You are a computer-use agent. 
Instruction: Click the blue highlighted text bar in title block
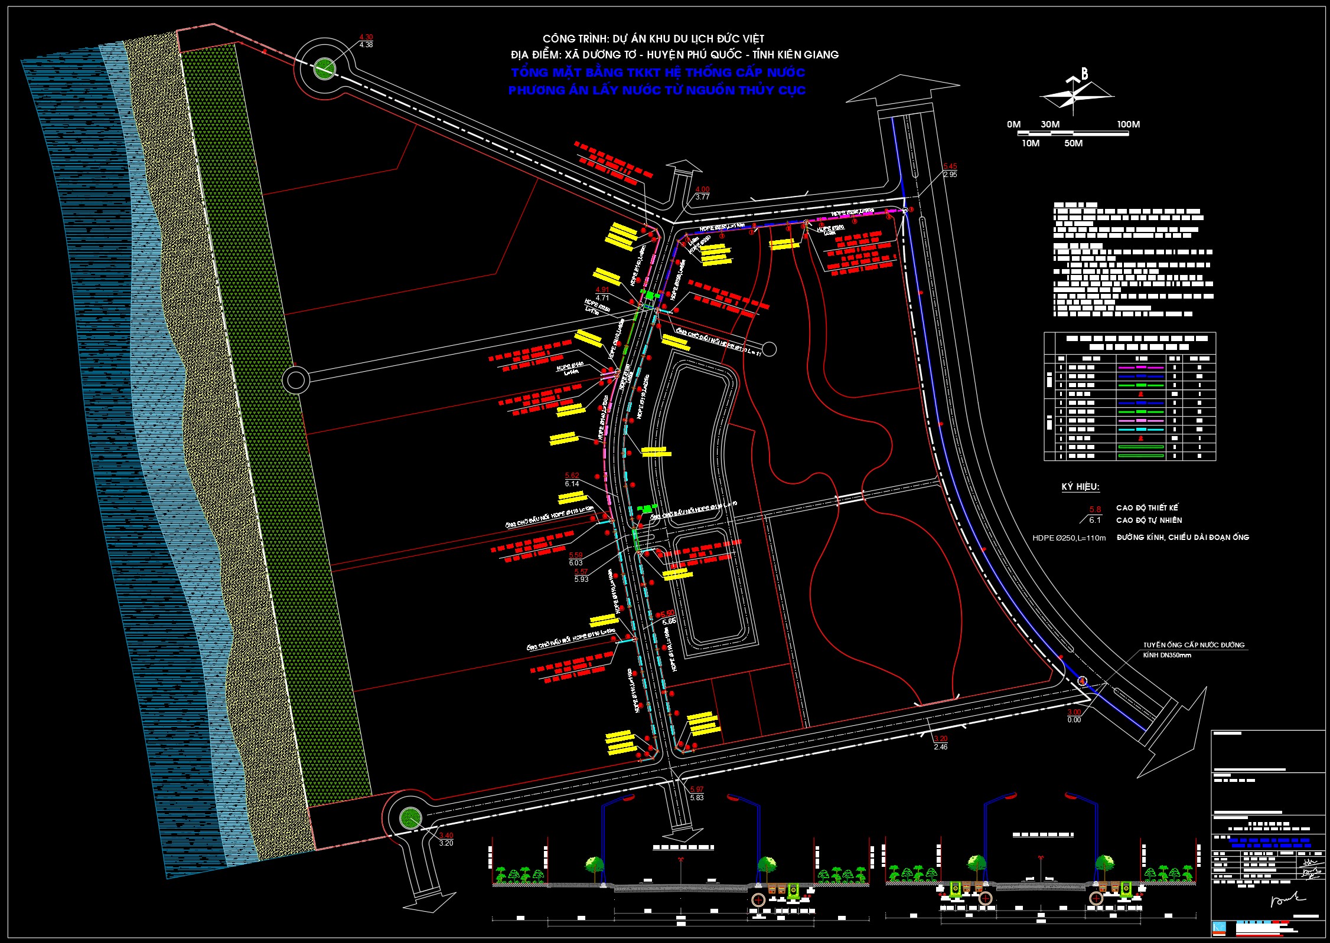tap(1270, 843)
